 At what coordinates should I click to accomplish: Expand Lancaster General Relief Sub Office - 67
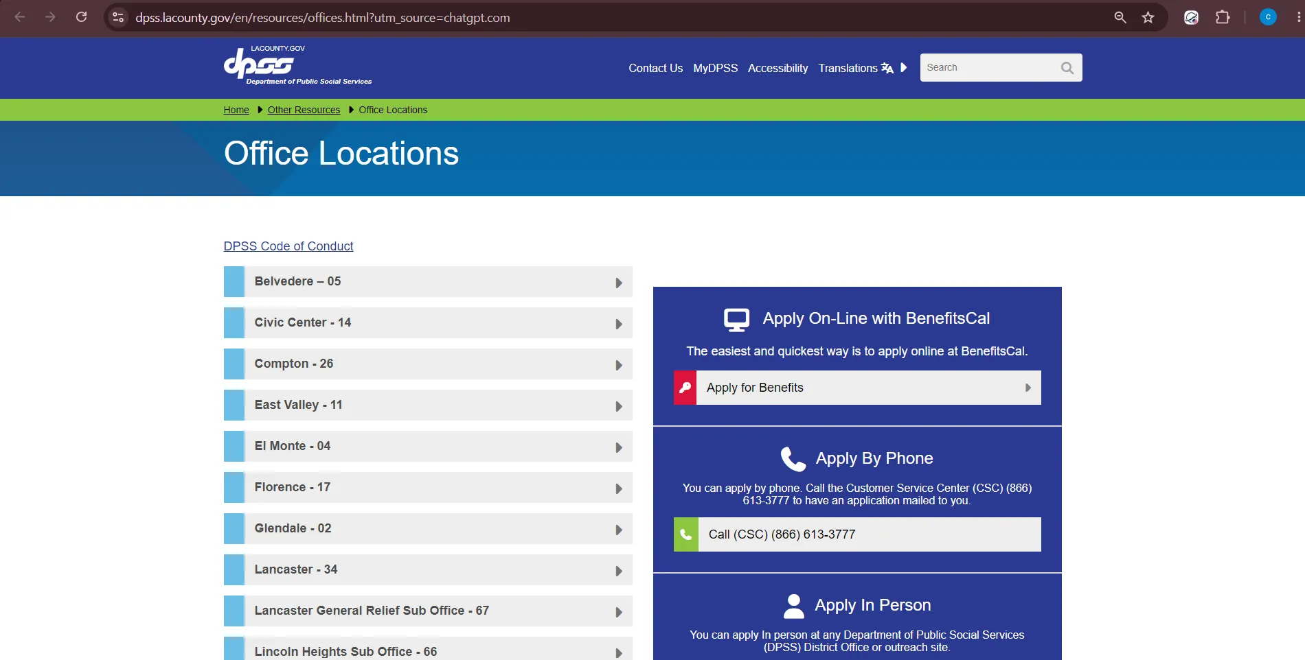pos(428,611)
